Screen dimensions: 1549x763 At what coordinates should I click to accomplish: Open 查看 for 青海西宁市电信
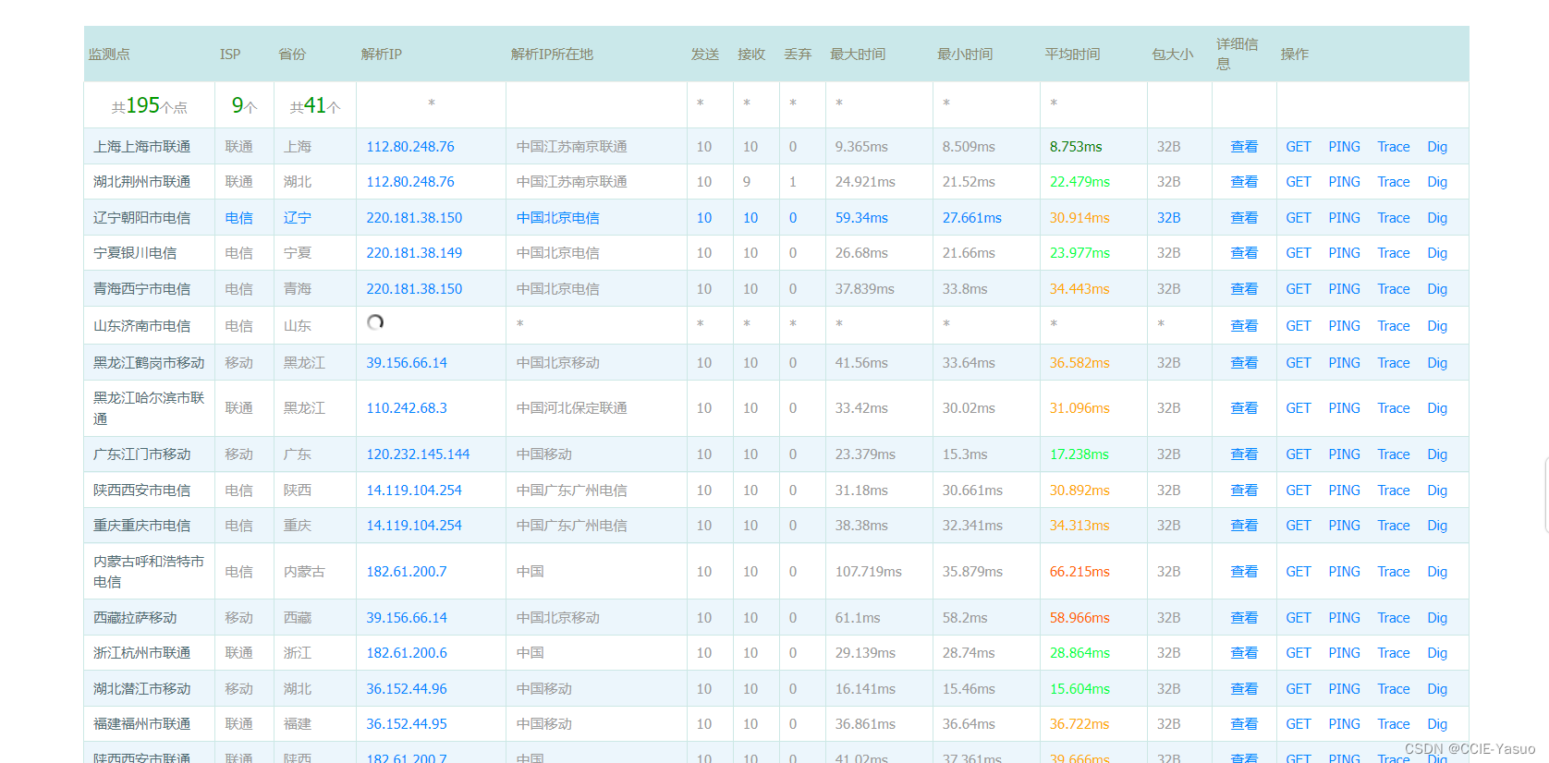(x=1244, y=289)
